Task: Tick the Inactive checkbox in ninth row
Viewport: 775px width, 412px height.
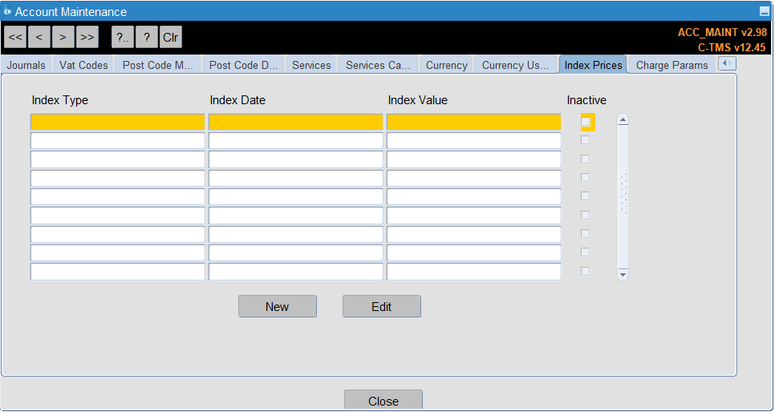Action: tap(585, 271)
